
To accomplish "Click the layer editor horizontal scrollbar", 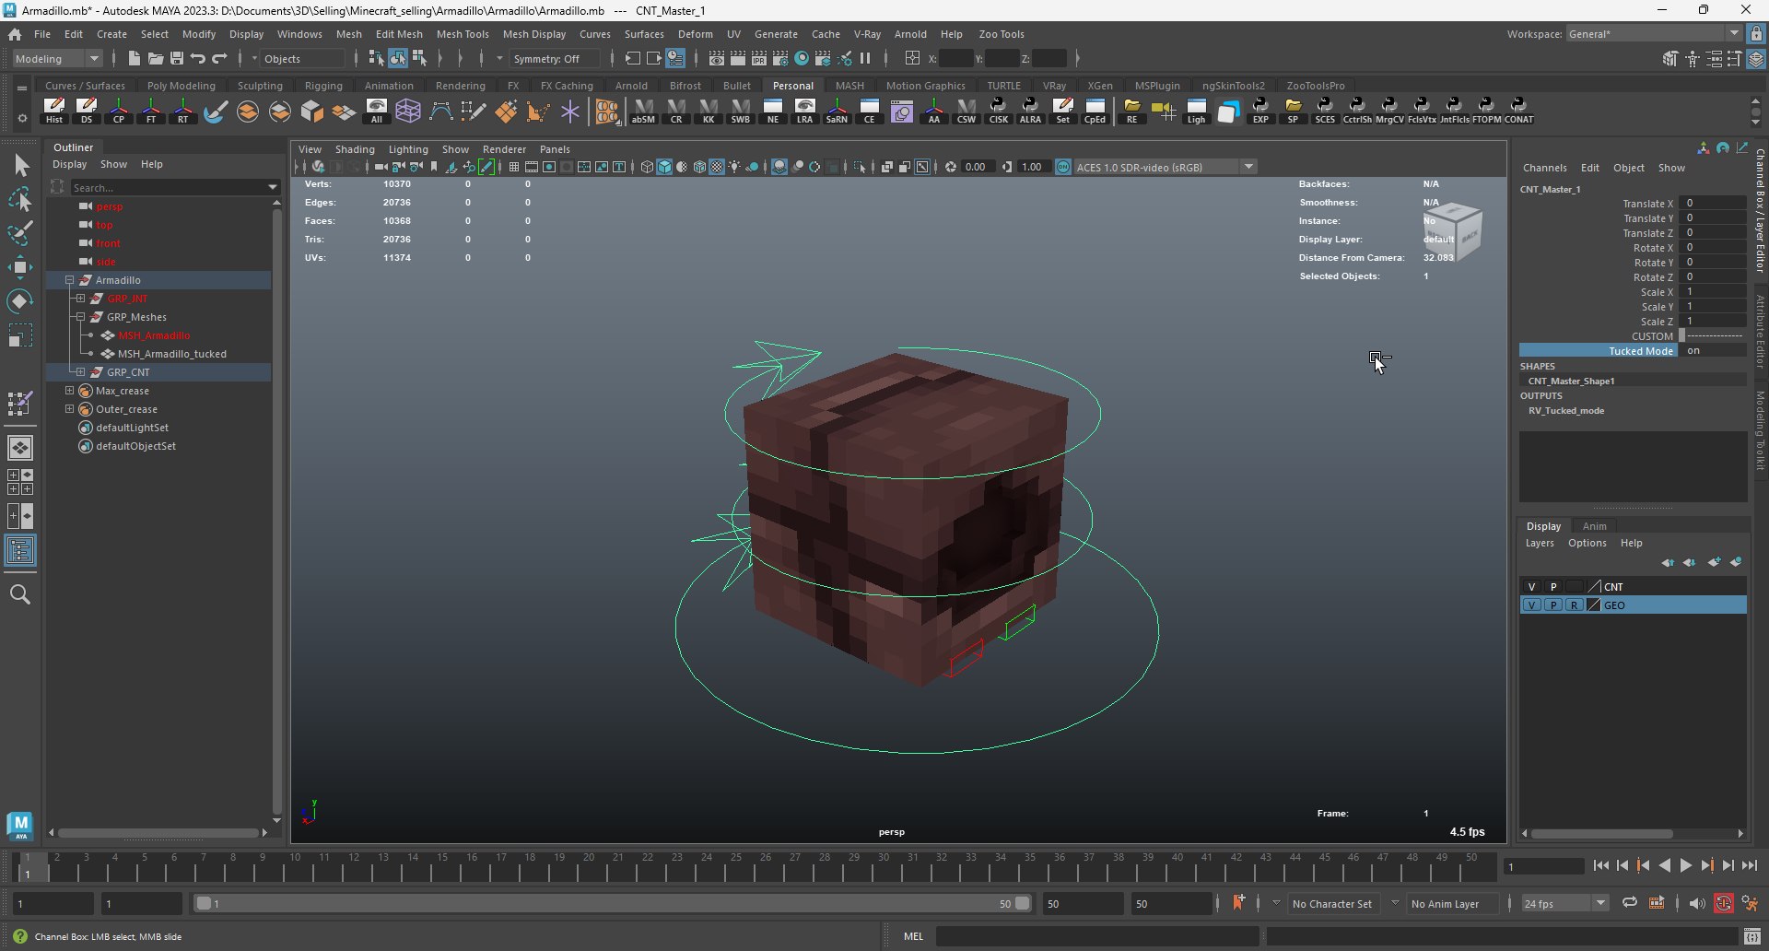I will click(1602, 833).
